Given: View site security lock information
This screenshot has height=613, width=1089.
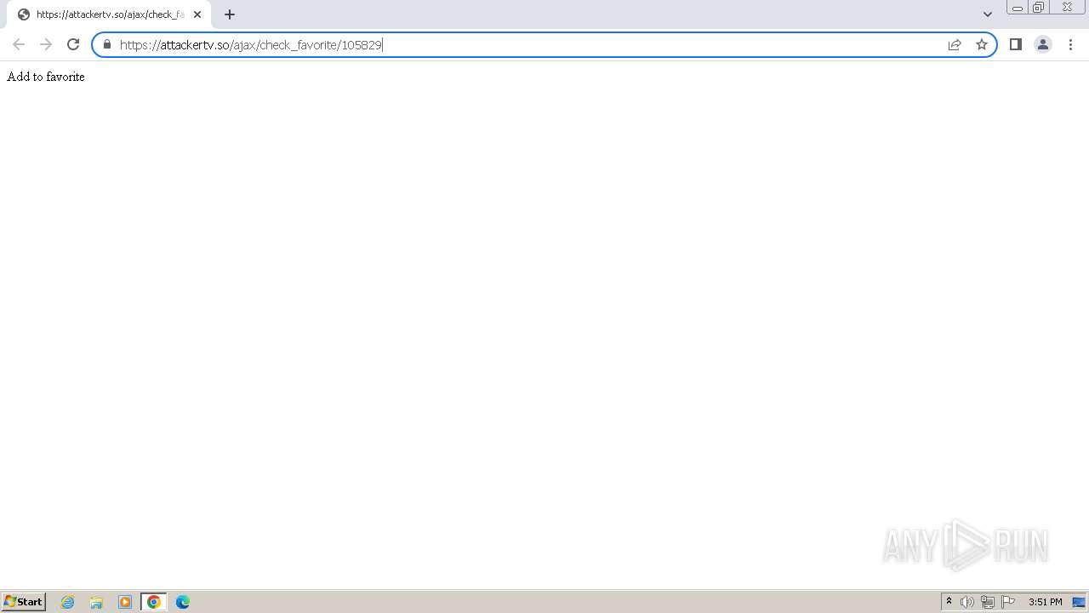Looking at the screenshot, I should pyautogui.click(x=107, y=44).
